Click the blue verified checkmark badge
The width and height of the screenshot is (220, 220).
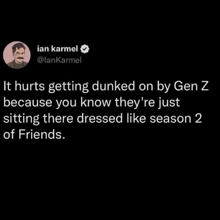tap(85, 49)
